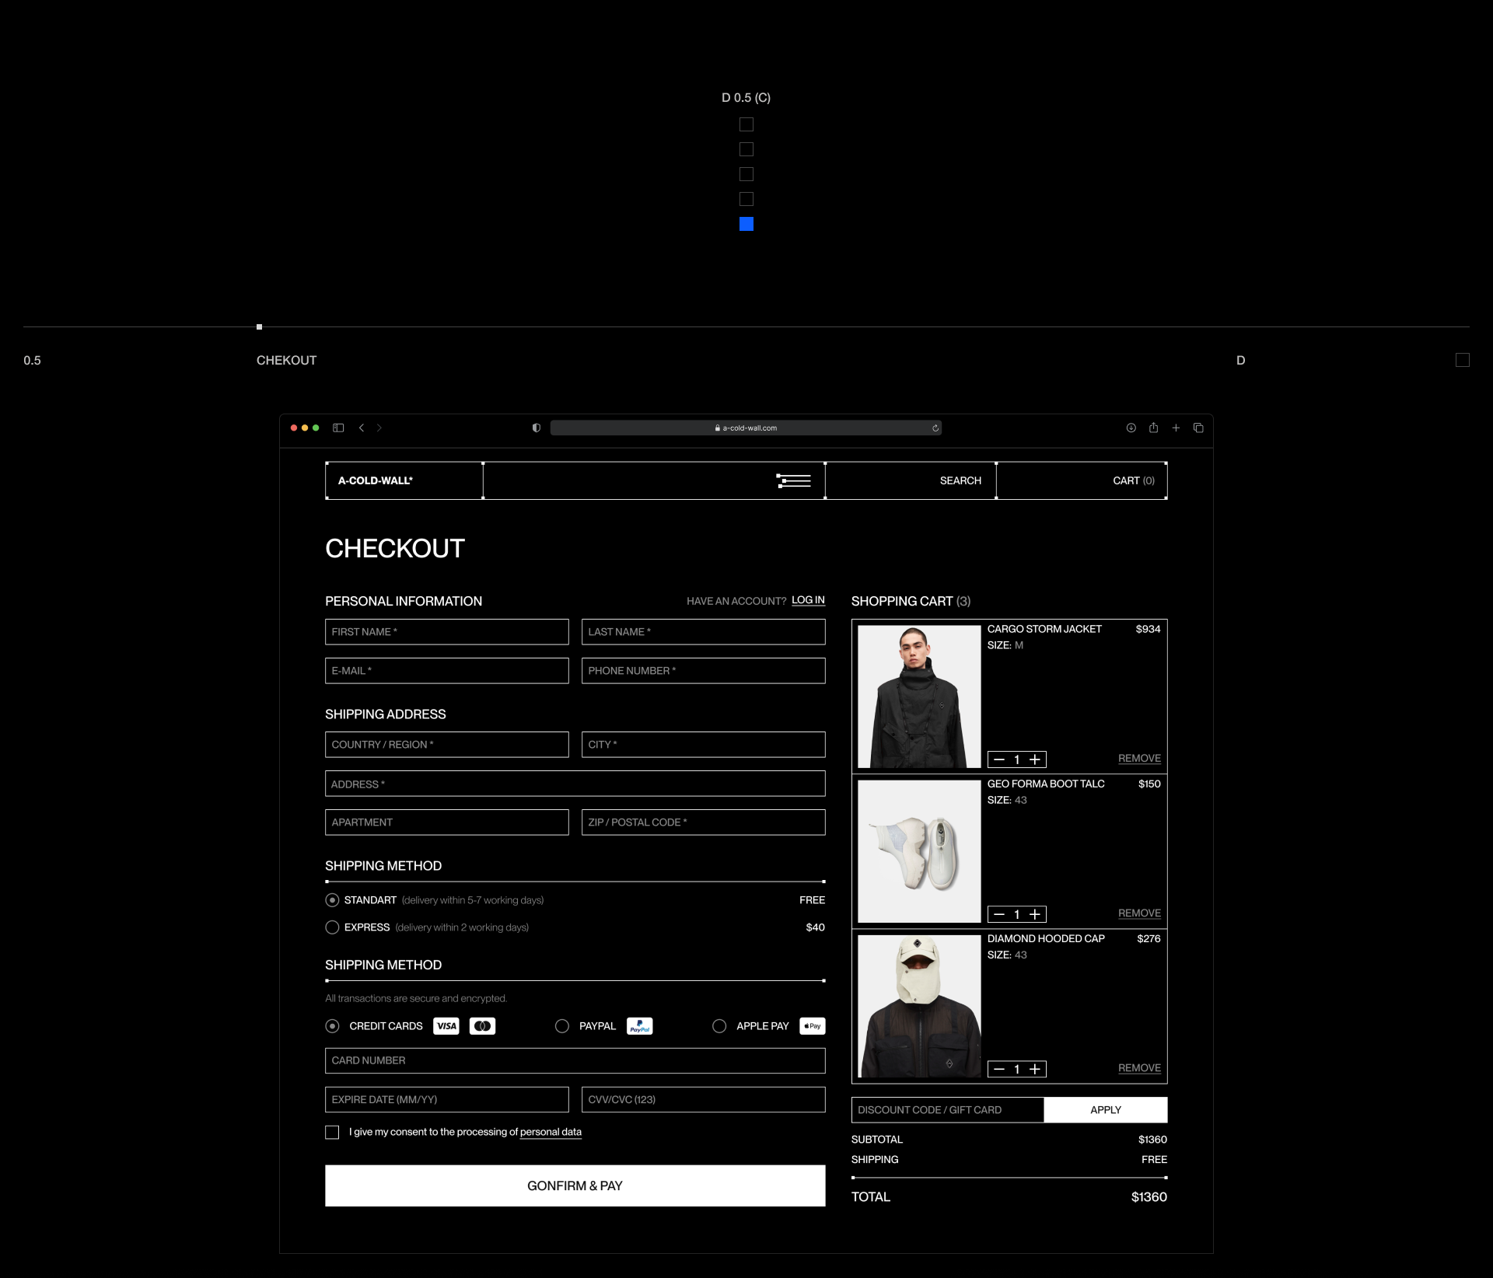
Task: Select the Express shipping option
Action: click(333, 927)
